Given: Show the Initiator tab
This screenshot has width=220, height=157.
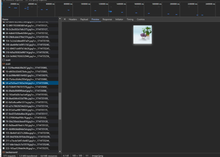Looking at the screenshot, I should (119, 19).
